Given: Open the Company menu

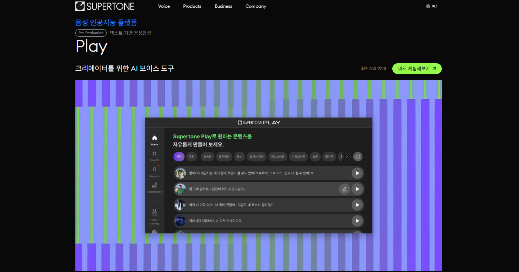Looking at the screenshot, I should (256, 6).
